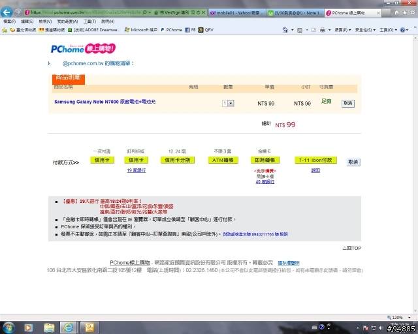Click the Internet Explorer taskbar icon

pos(68,328)
